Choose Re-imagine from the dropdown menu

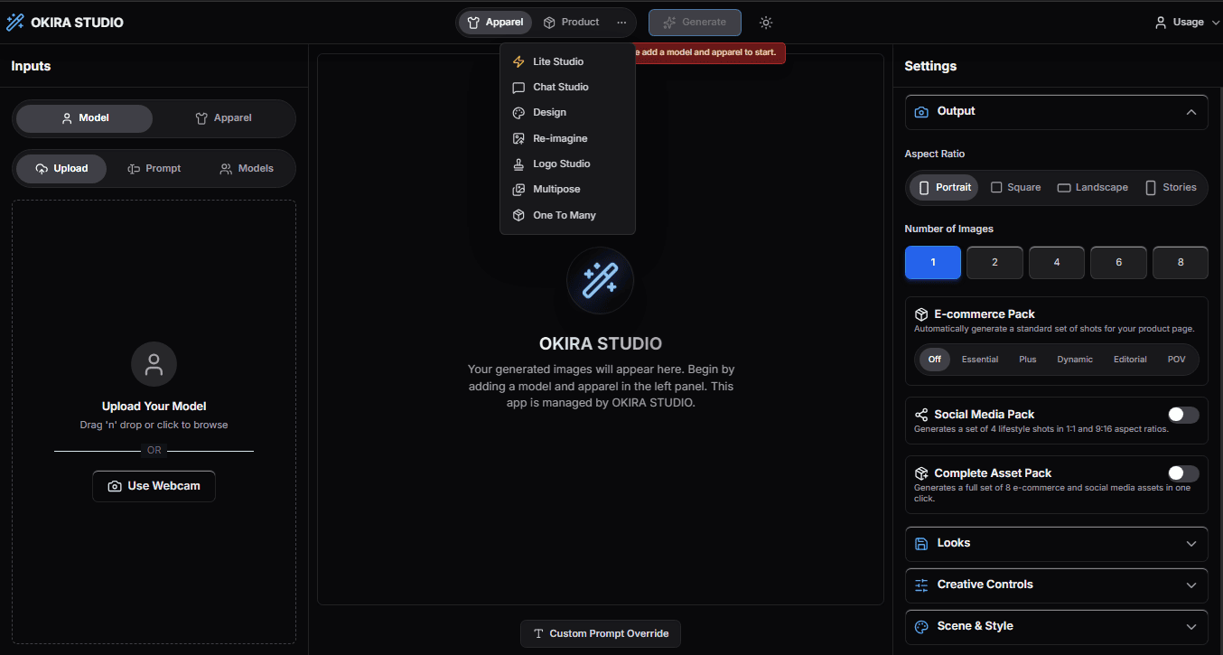(567, 138)
